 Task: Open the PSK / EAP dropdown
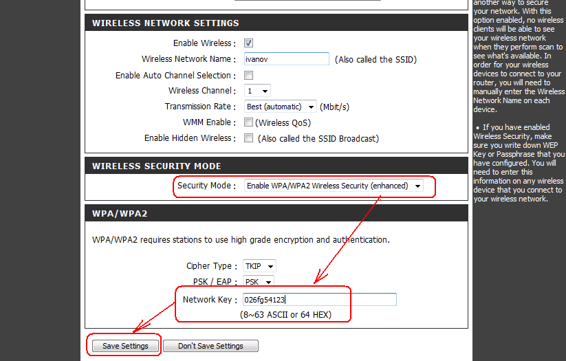click(258, 282)
